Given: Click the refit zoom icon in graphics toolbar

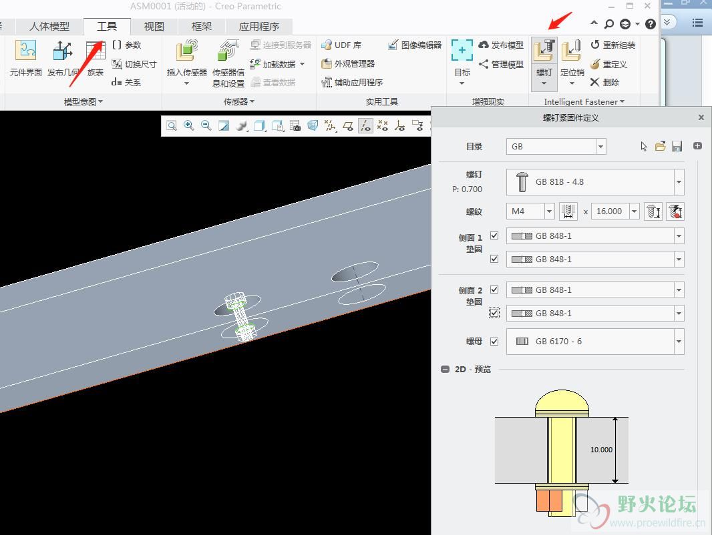Looking at the screenshot, I should [171, 125].
